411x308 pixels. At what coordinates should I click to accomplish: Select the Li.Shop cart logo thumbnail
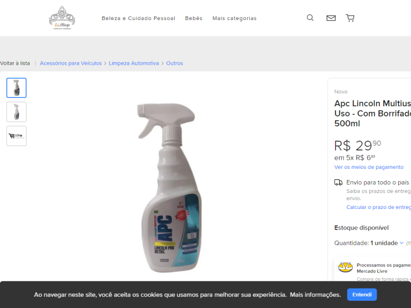[16, 136]
